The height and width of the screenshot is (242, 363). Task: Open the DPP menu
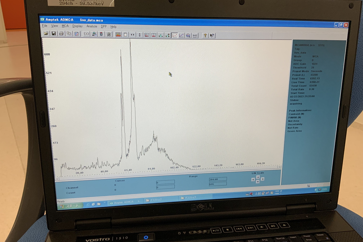pos(103,27)
